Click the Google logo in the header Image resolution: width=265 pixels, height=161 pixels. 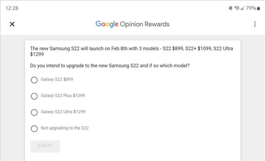[107, 24]
